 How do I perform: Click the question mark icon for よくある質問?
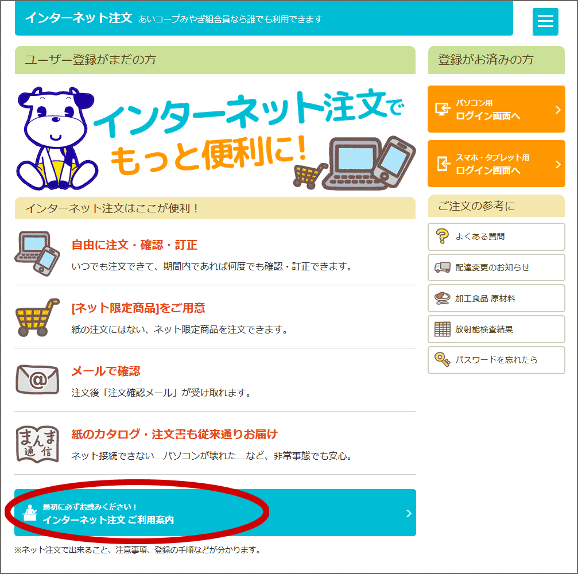[x=442, y=236]
